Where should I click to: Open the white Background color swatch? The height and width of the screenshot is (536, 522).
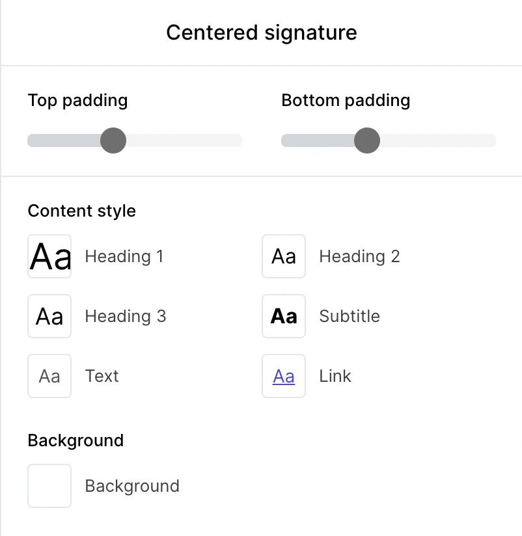pos(49,486)
